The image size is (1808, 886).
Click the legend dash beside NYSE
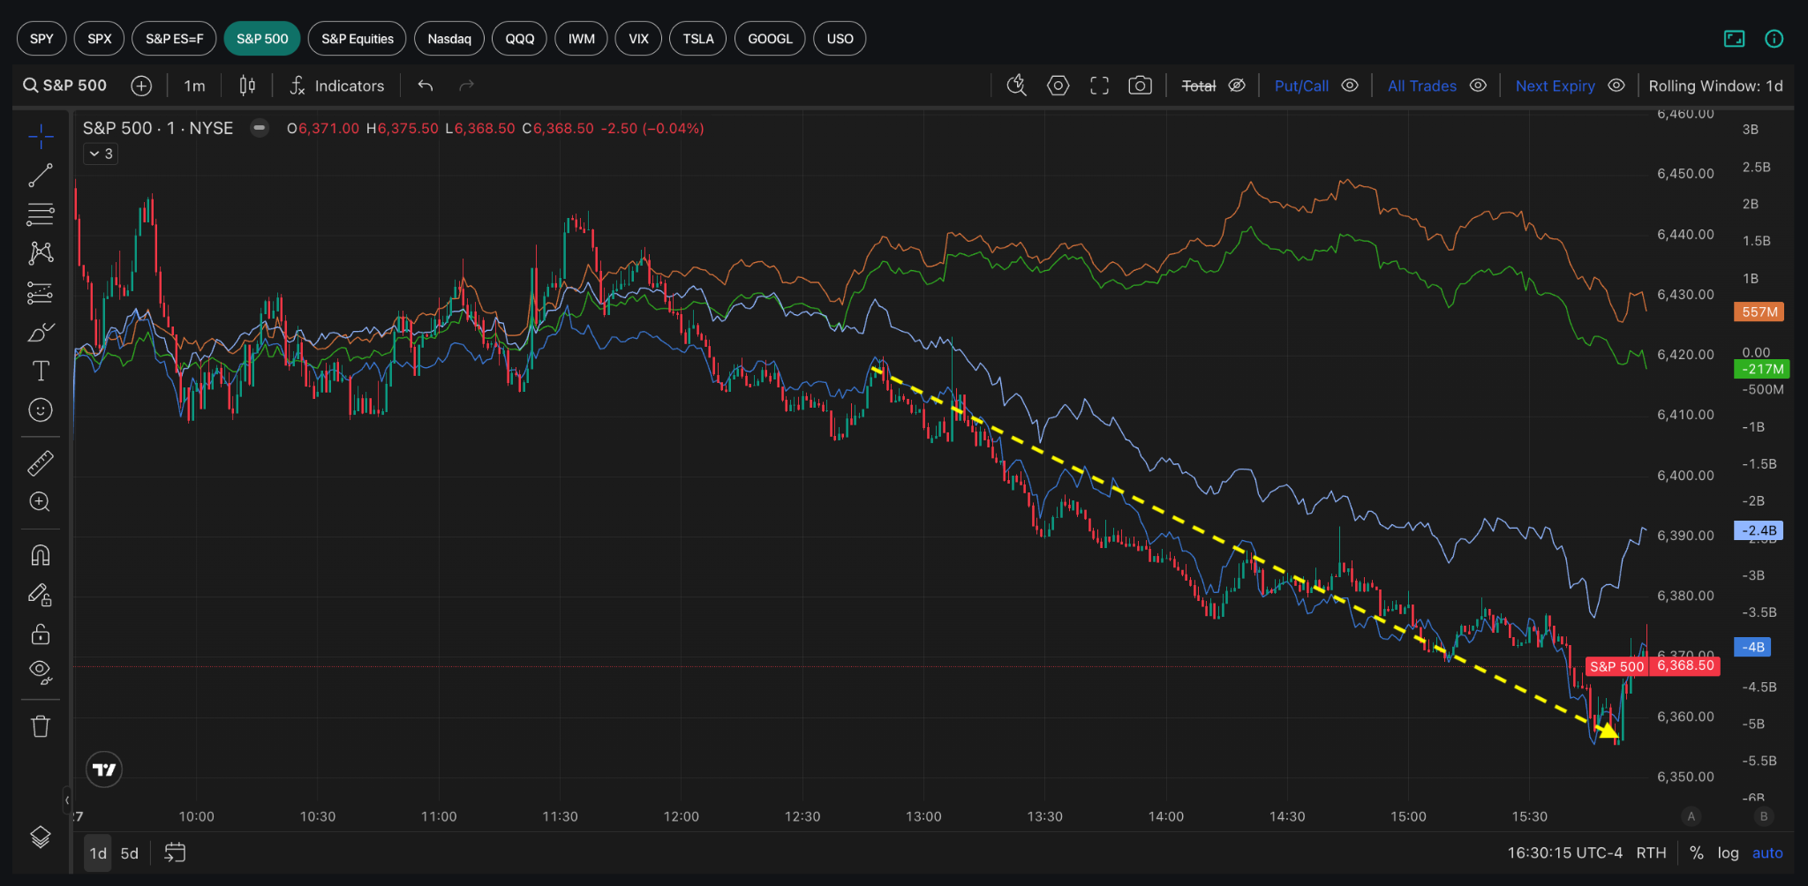(x=260, y=128)
